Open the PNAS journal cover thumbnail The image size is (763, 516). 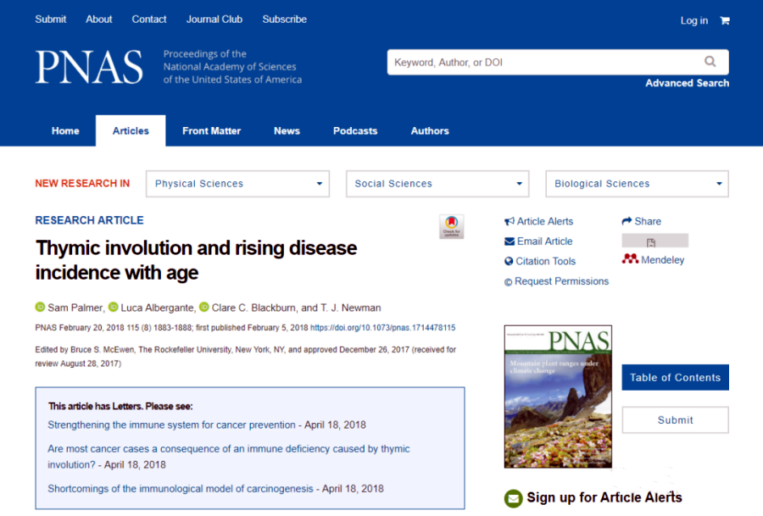click(558, 397)
